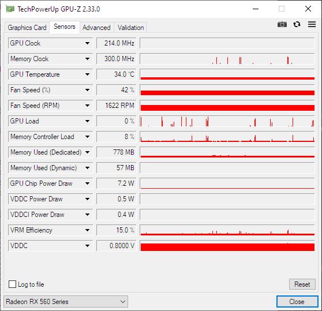Click the GPU Clock history graph
This screenshot has height=311, width=322.
(x=227, y=43)
